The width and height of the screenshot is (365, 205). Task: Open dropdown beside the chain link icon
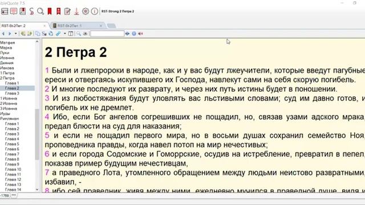pyautogui.click(x=64, y=34)
